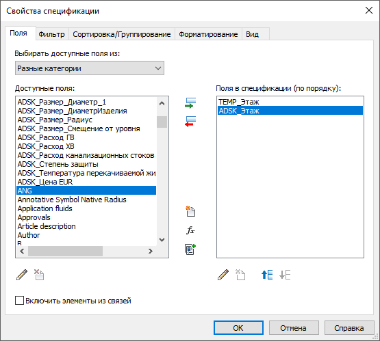Expand the Разные категории dropdown
The image size is (380, 341).
90,68
